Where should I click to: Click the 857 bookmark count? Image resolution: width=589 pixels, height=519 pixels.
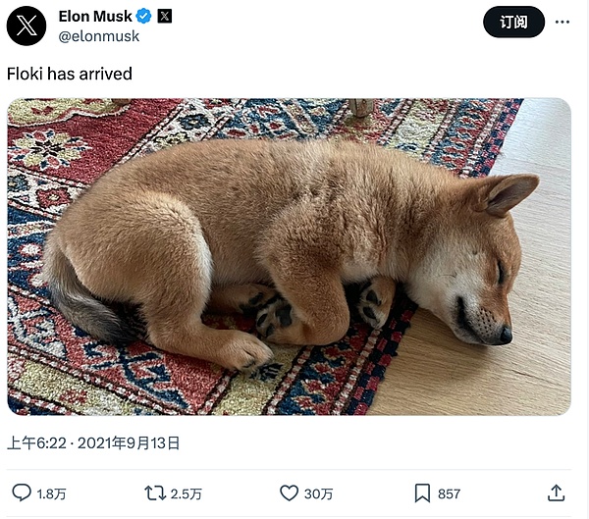(449, 493)
